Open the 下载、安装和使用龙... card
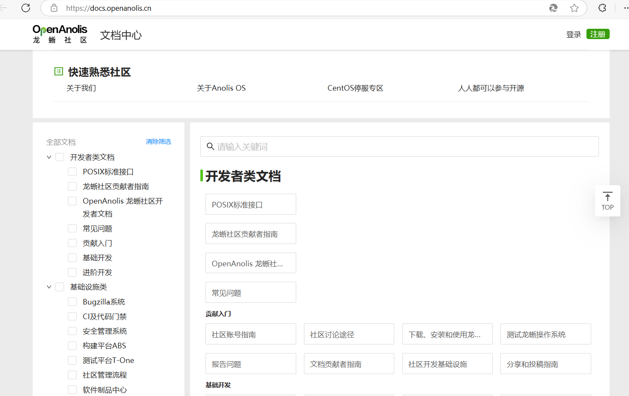The height and width of the screenshot is (396, 629). click(x=448, y=334)
